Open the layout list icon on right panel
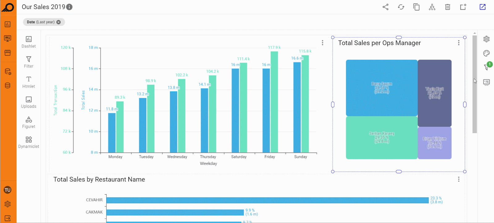This screenshot has width=494, height=223. point(487,82)
